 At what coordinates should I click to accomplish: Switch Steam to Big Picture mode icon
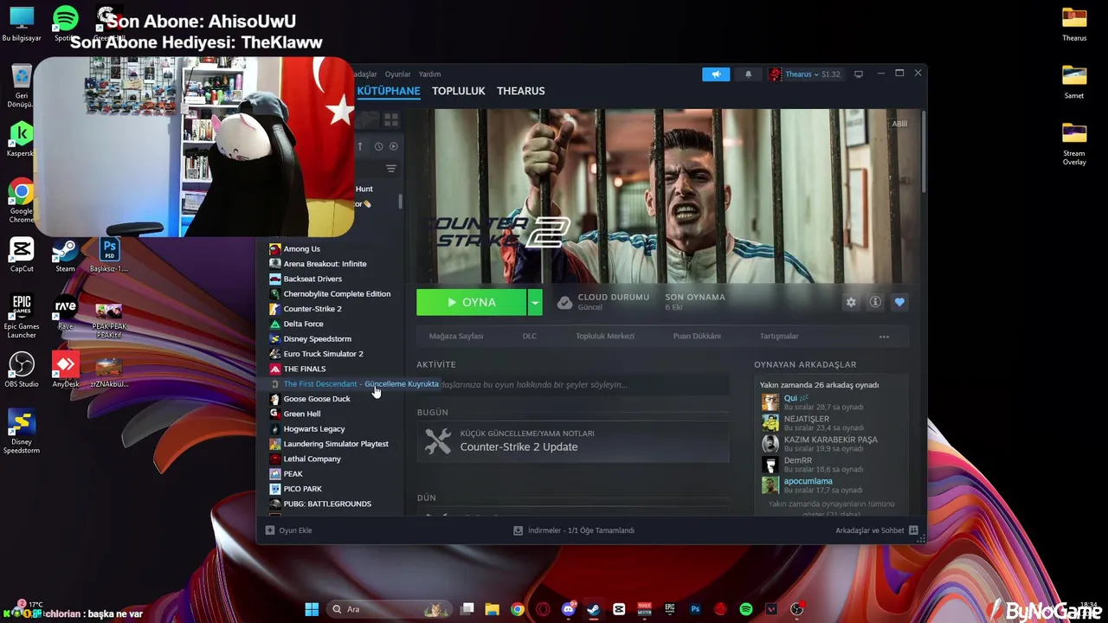tap(859, 74)
